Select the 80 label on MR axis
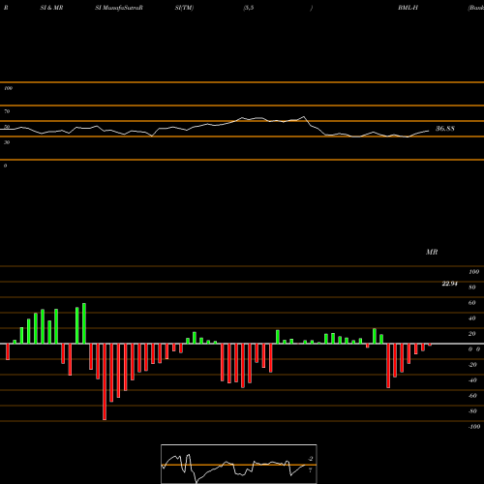This screenshot has width=484, height=484. pos(472,287)
